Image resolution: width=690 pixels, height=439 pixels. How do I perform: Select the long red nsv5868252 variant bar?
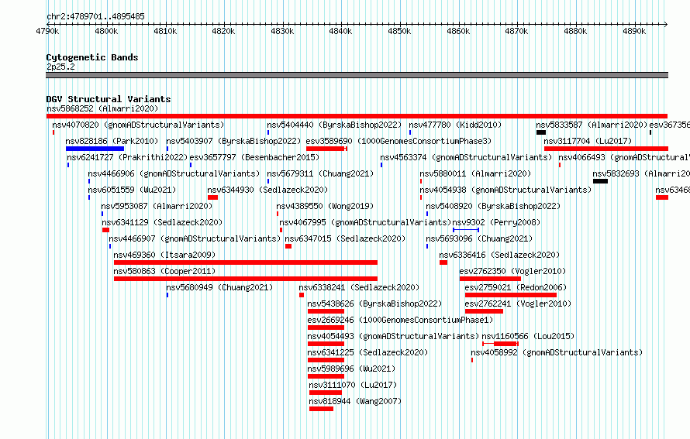tap(357, 116)
